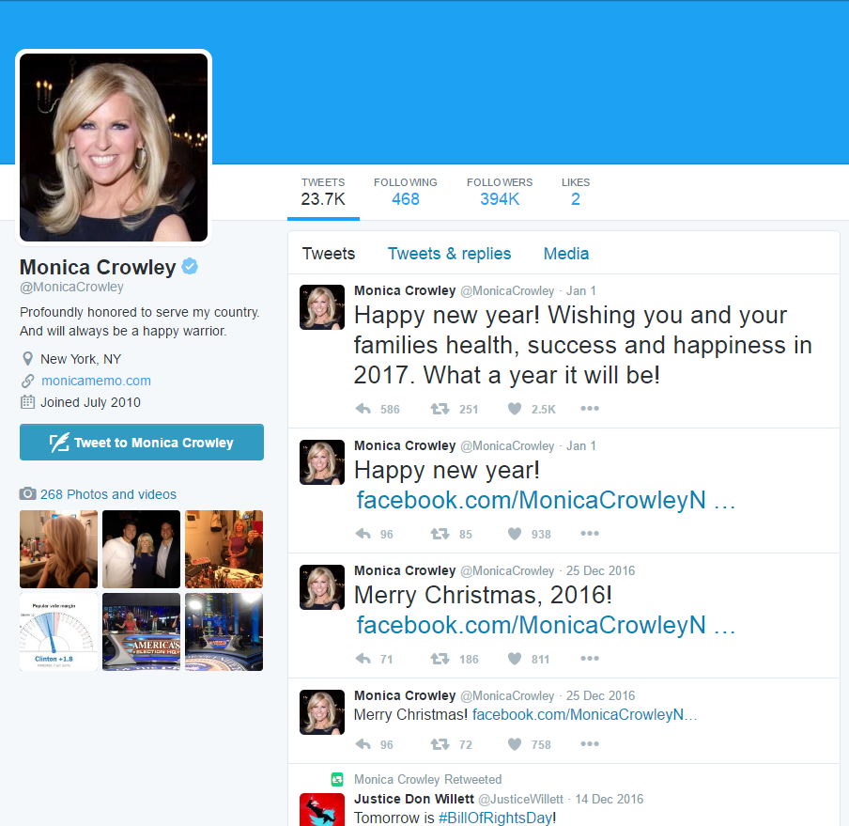Open the Following 468 list
The image size is (849, 826).
405,192
